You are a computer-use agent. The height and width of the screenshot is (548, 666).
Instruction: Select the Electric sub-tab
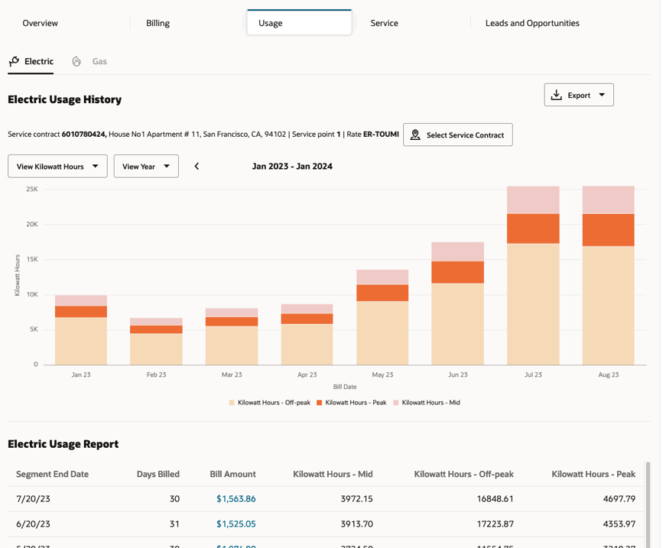point(31,62)
